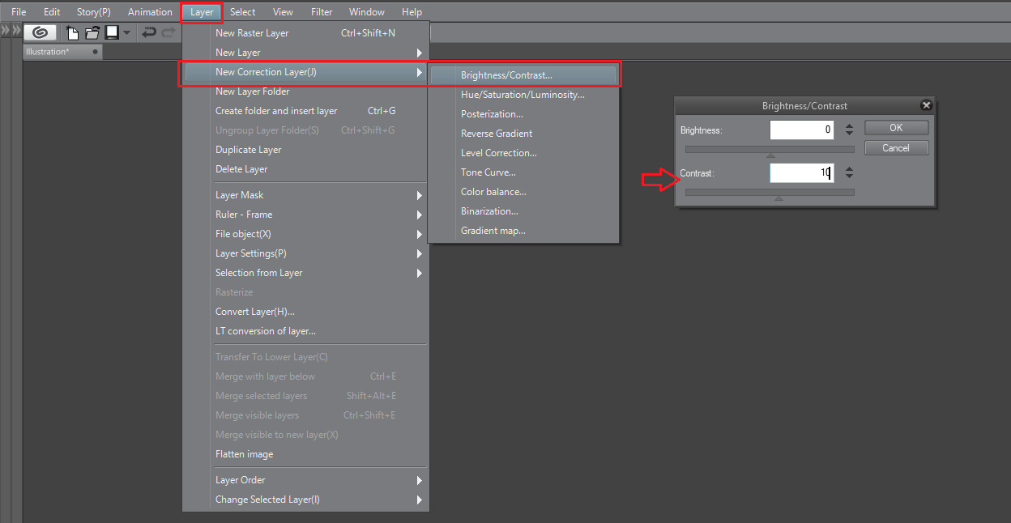The width and height of the screenshot is (1011, 523).
Task: Expand the Ruler - Frame submenu
Action: coord(305,215)
